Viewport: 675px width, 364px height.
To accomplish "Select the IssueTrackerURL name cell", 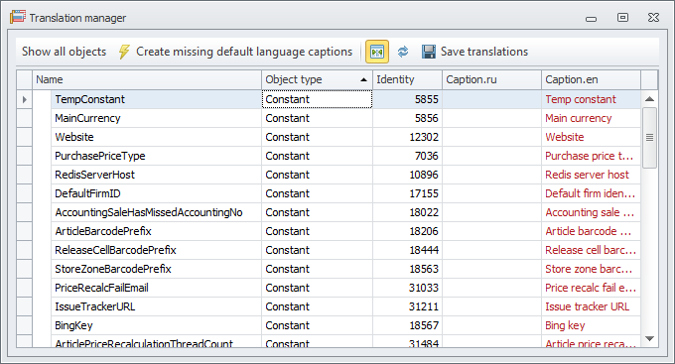I will pos(156,306).
